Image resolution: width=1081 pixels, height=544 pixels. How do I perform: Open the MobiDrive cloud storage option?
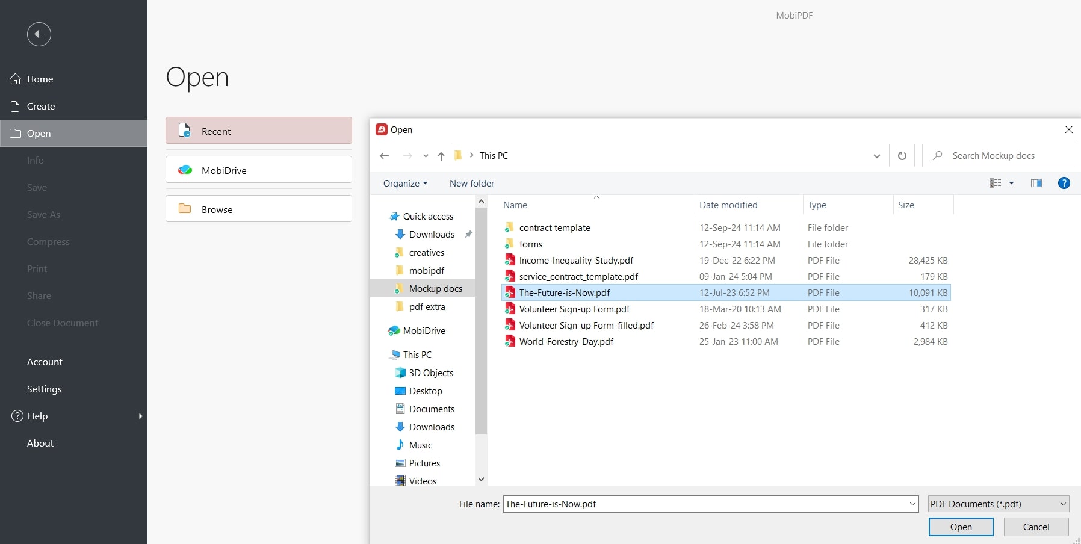tap(258, 170)
